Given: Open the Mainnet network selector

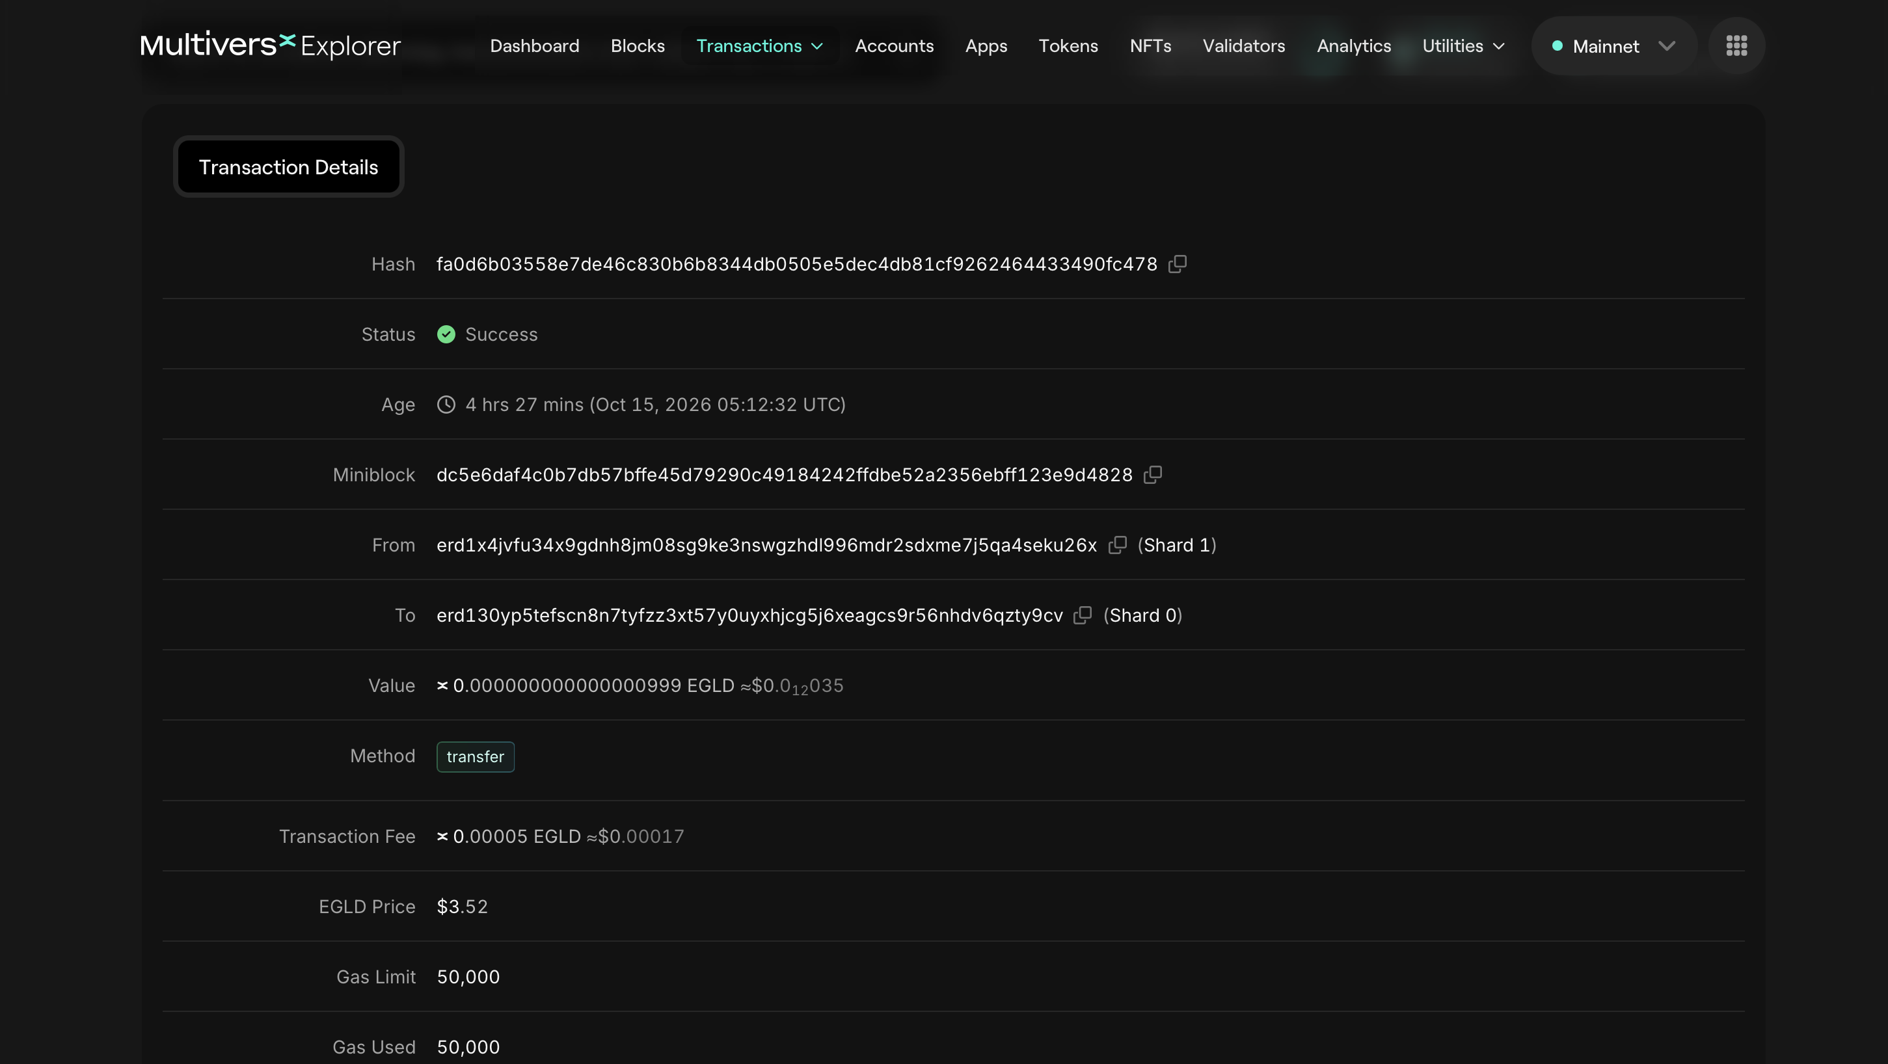Looking at the screenshot, I should click(x=1615, y=46).
